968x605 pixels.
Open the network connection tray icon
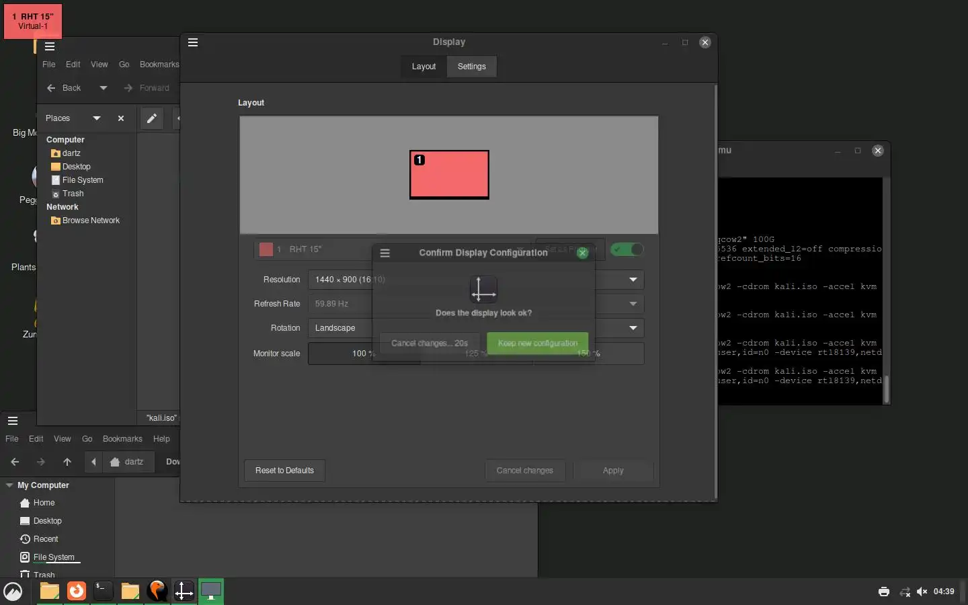click(x=905, y=592)
